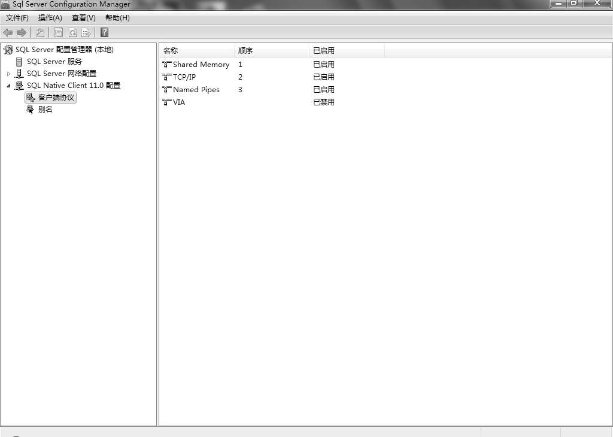Screen dimensions: 613x437
Task: Collapse the SQL Native Client 11.0 配置 node
Action: [x=8, y=86]
